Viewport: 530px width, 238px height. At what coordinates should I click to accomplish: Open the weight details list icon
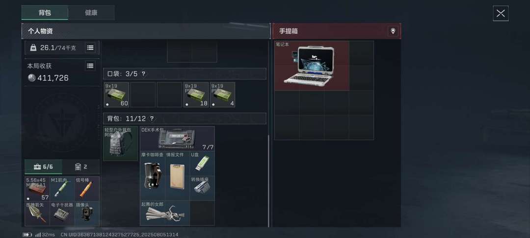pyautogui.click(x=90, y=48)
